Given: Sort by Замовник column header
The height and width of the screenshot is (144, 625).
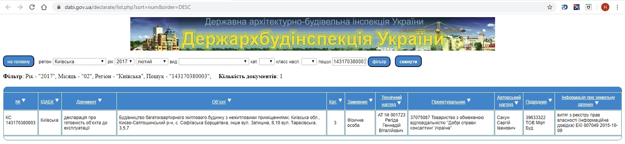Looking at the screenshot, I should tap(357, 102).
